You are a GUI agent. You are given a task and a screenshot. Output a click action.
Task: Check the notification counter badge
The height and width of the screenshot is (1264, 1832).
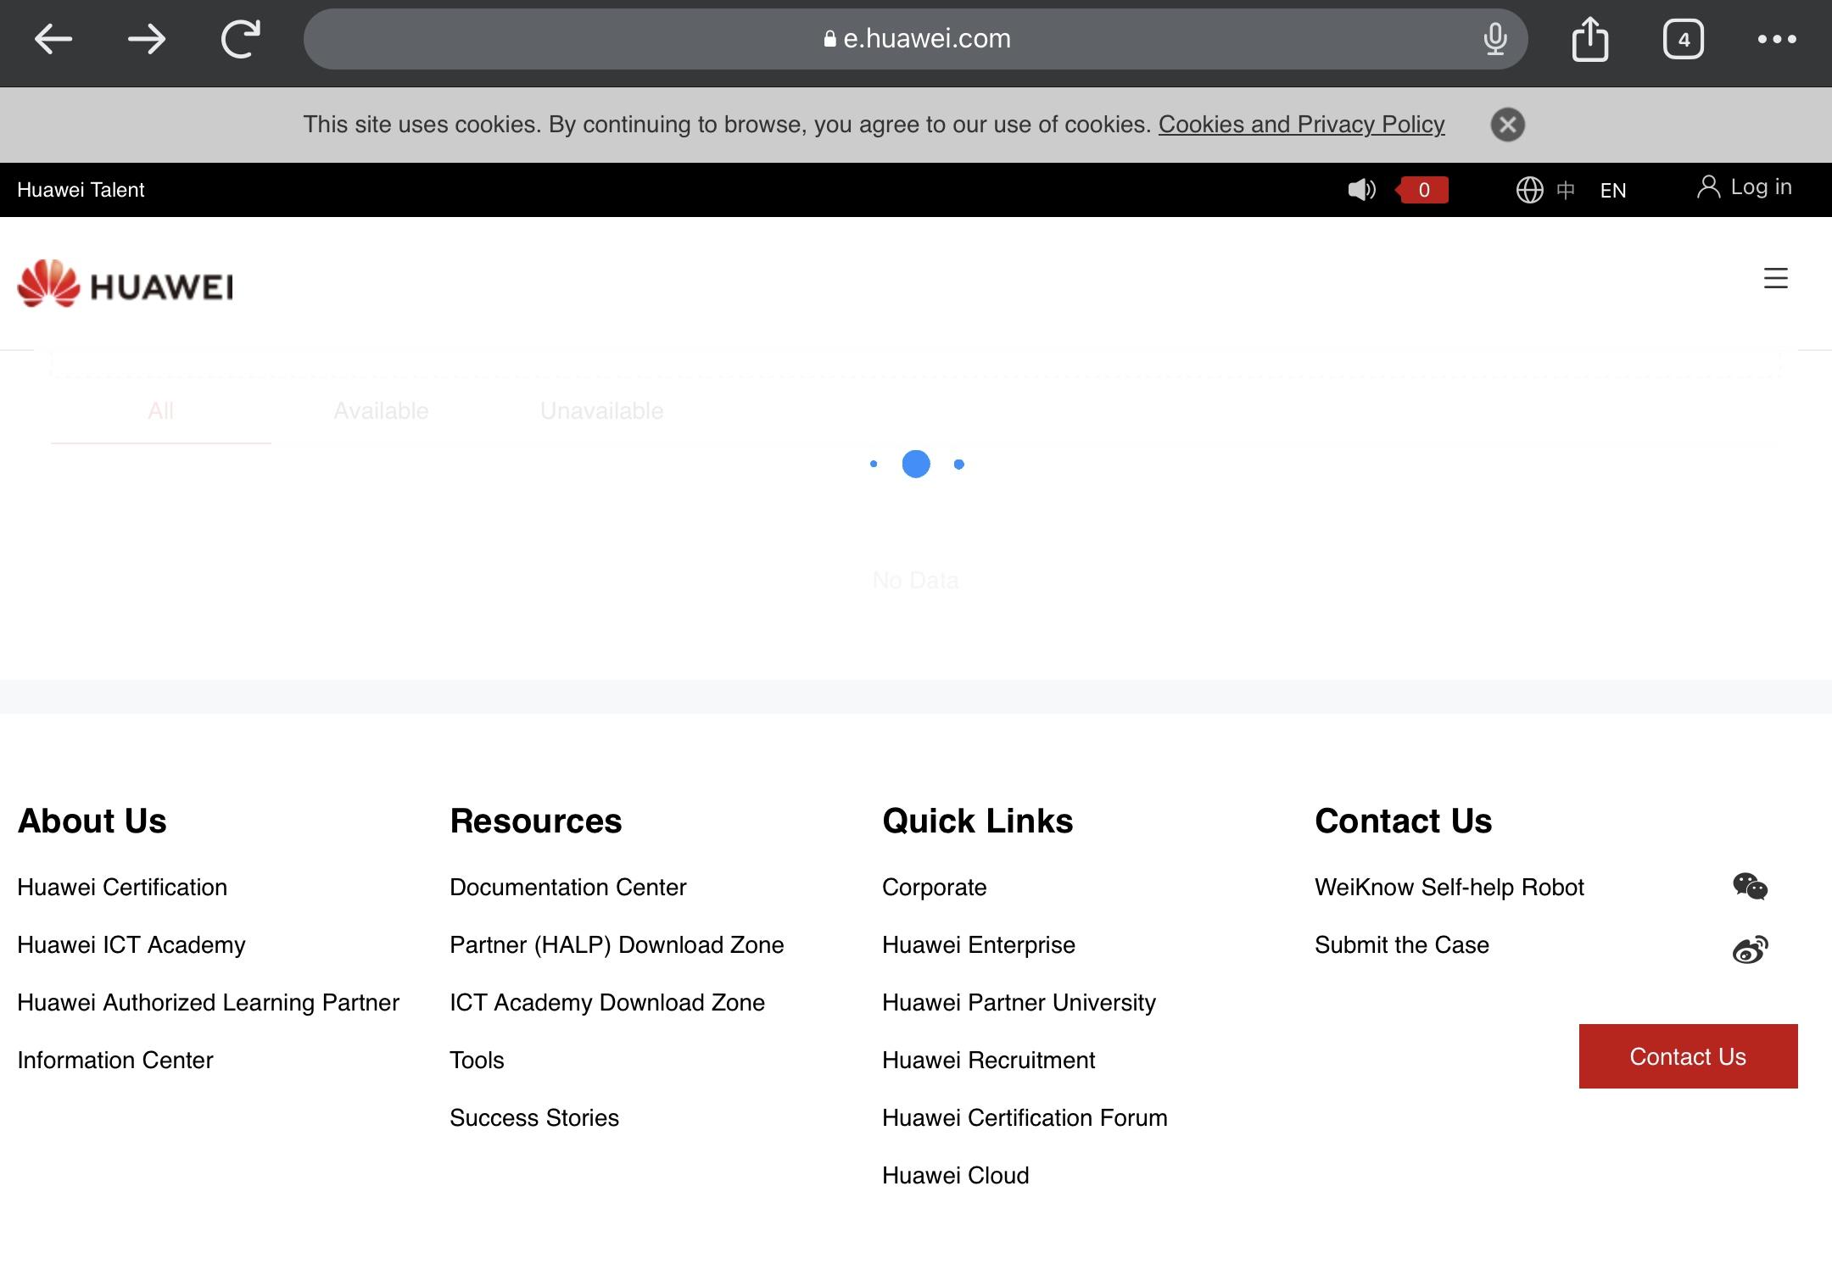[x=1422, y=190]
